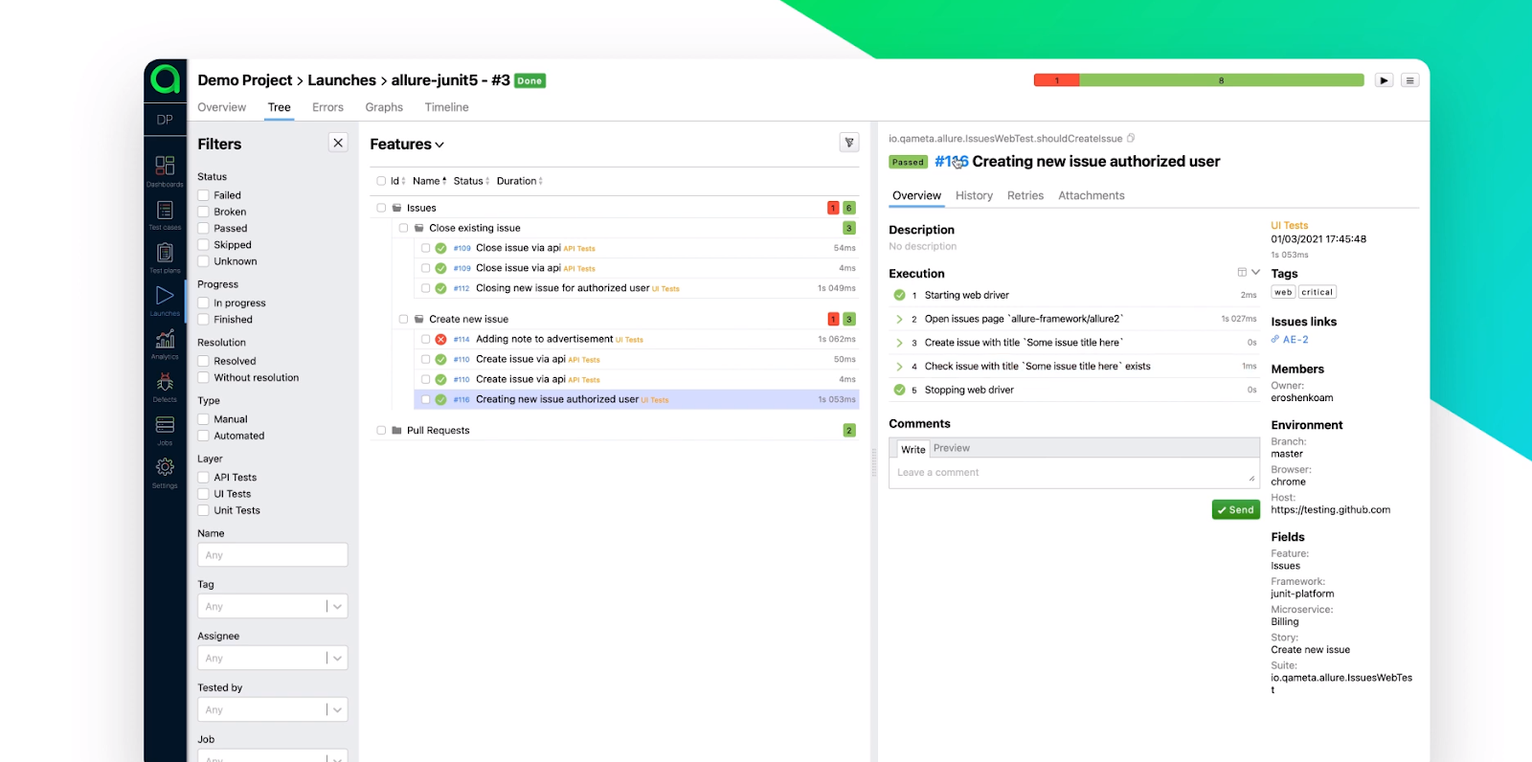Viewport: 1532px width, 762px height.
Task: Open Test cases in the sidebar
Action: [165, 213]
